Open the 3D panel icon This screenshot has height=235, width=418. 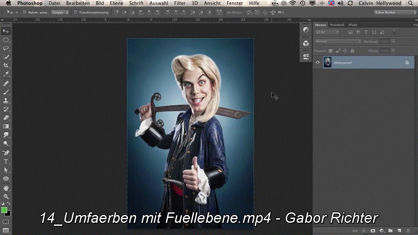(306, 56)
